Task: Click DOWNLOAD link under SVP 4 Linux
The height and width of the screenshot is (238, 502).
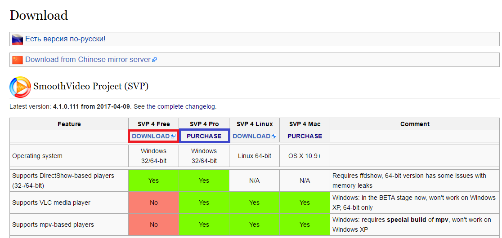Action: point(254,136)
